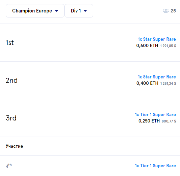Select the 4th place row label
Viewport: 180px width, 176px height.
[x=9, y=166]
